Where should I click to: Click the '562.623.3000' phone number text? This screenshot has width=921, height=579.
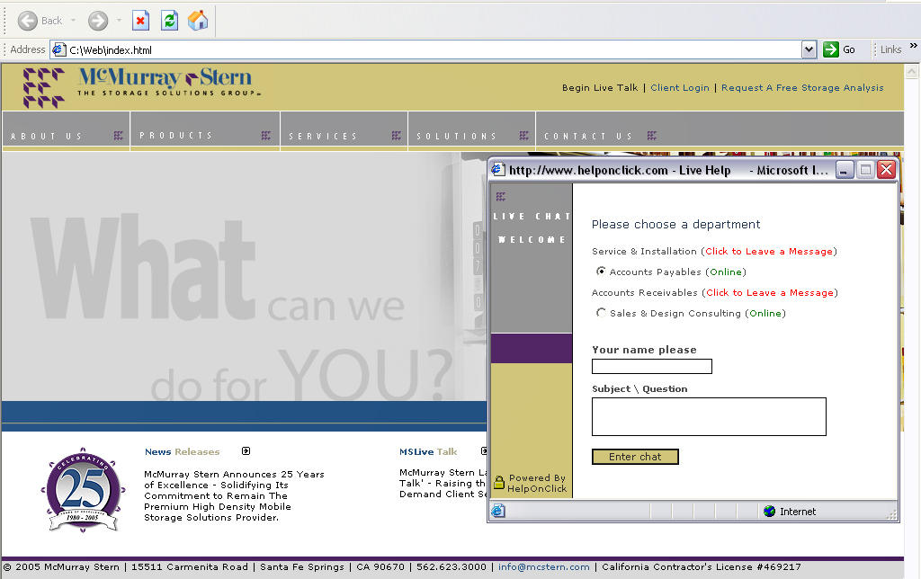[452, 566]
